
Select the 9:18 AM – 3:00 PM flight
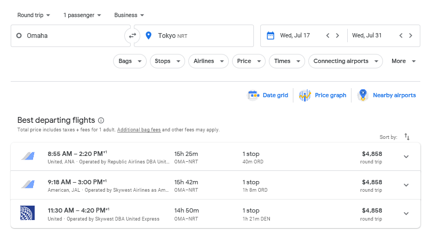(x=215, y=185)
